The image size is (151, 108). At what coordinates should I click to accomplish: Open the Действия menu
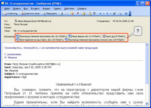click(x=69, y=9)
